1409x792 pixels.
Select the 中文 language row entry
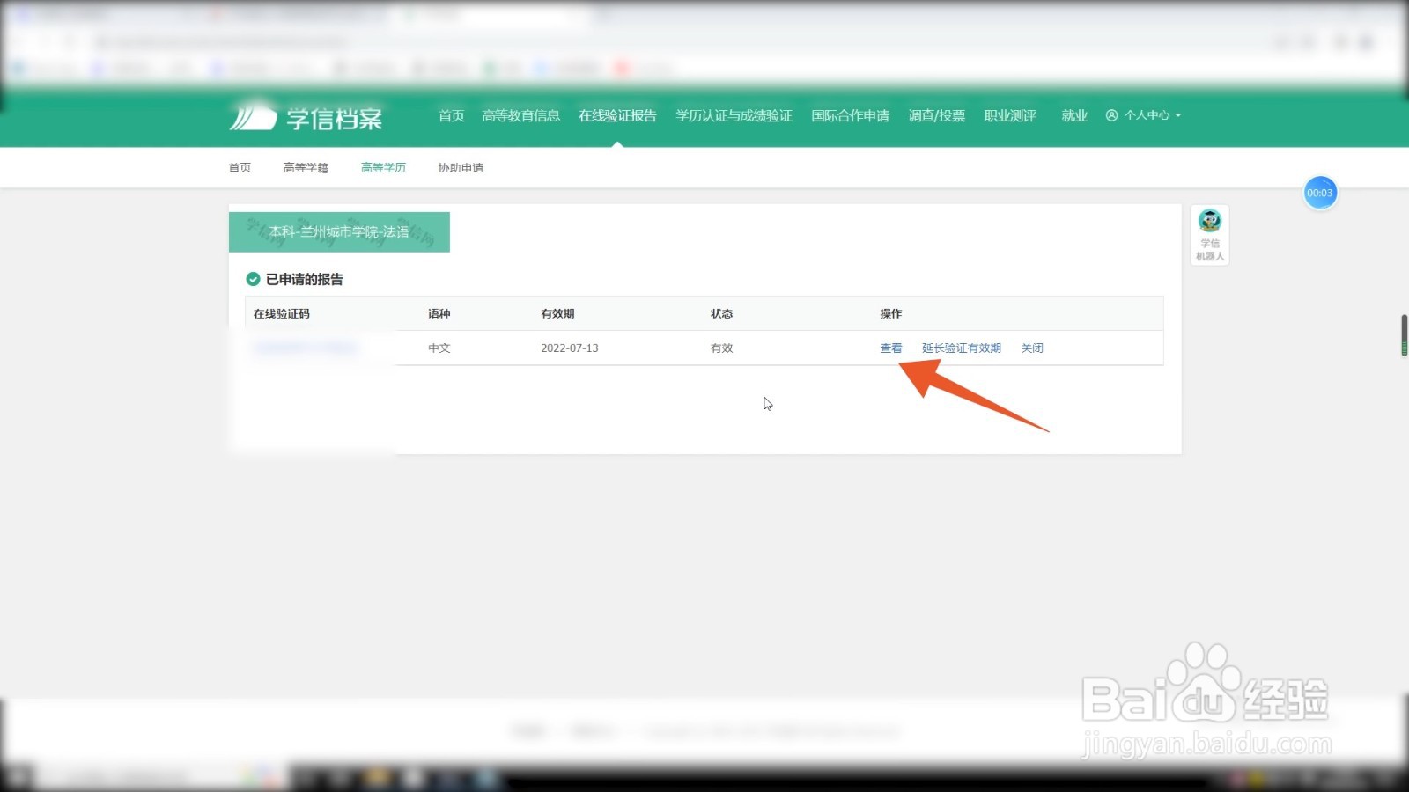[438, 348]
